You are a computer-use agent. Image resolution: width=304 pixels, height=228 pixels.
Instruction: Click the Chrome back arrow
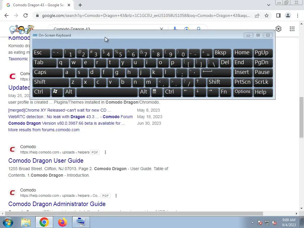coord(7,15)
